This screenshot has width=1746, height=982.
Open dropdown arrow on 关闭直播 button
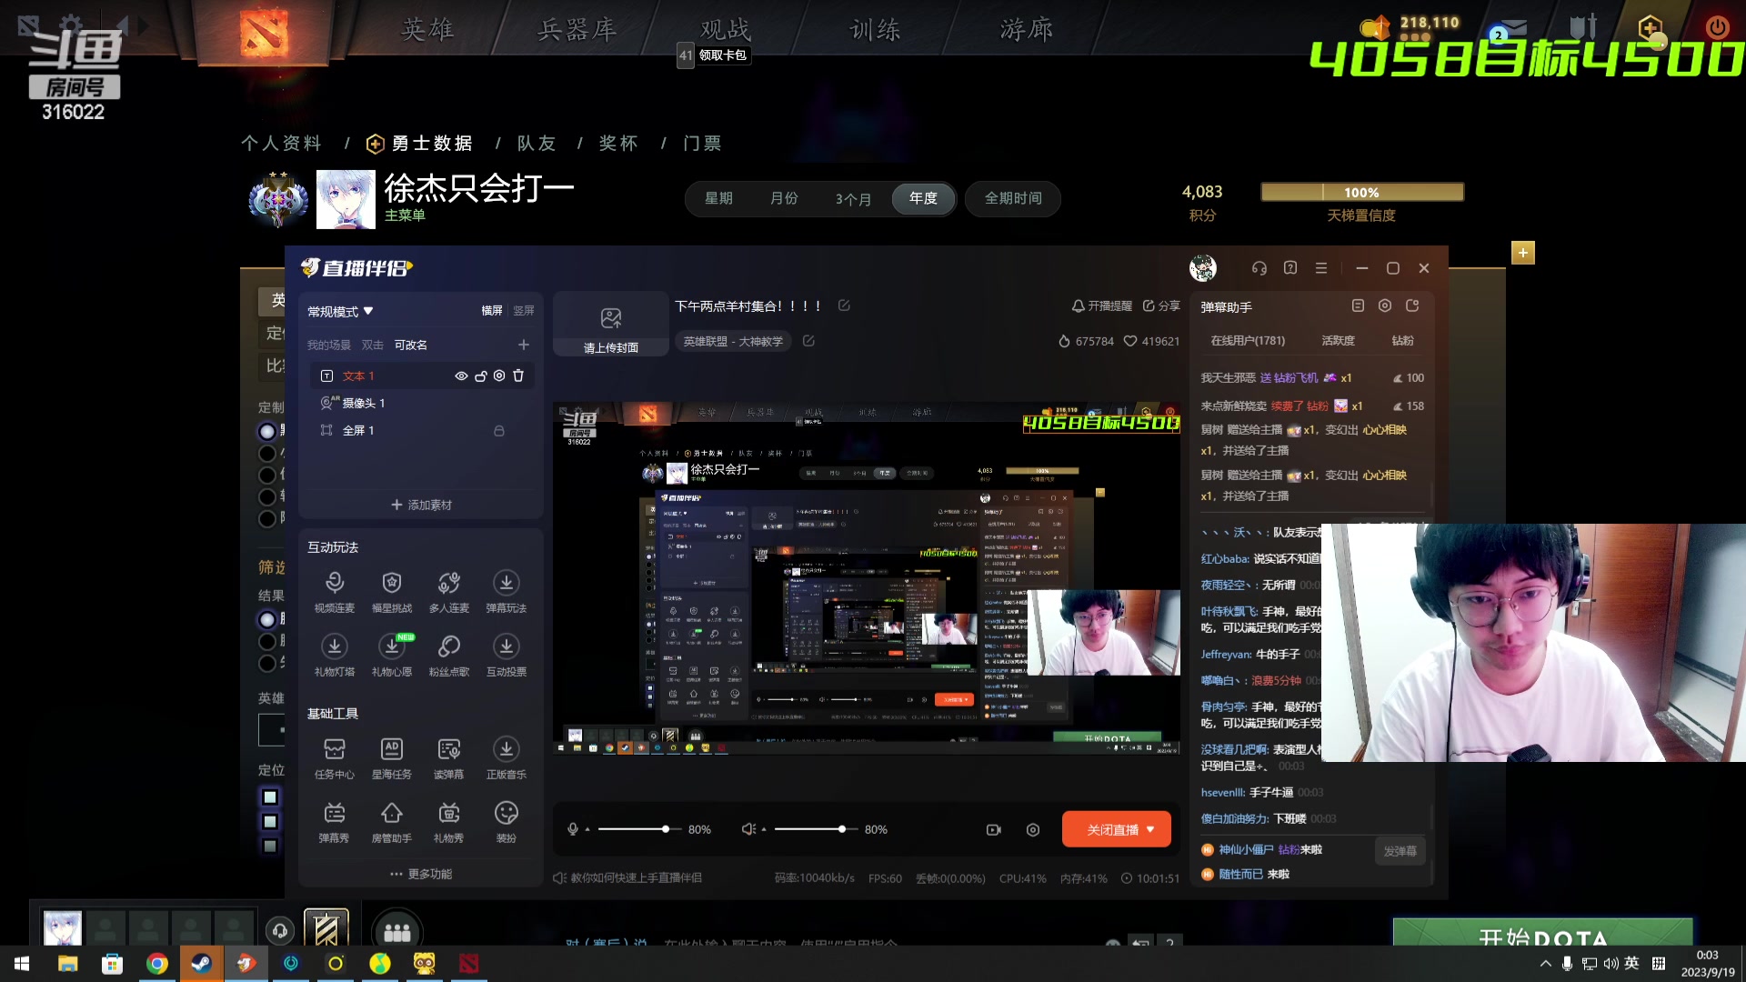tap(1150, 829)
